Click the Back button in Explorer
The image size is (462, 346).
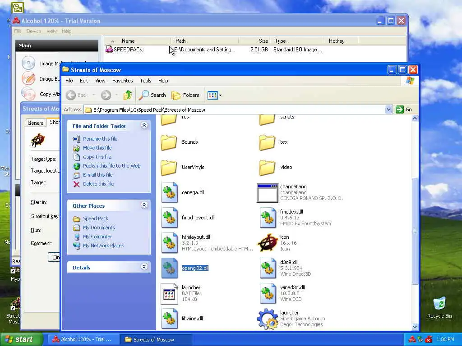77,95
